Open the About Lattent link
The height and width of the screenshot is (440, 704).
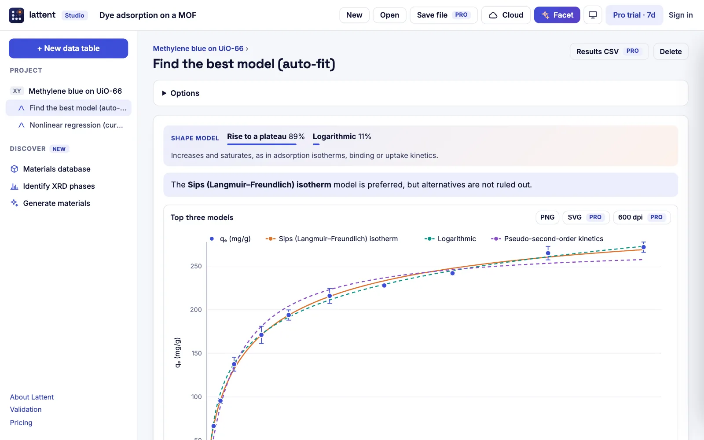[32, 397]
